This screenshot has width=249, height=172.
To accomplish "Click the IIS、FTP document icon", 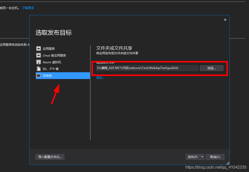I will [x=39, y=69].
